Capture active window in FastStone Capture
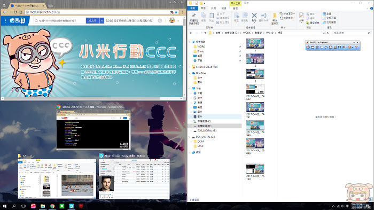This screenshot has height=210, width=374. (313, 47)
